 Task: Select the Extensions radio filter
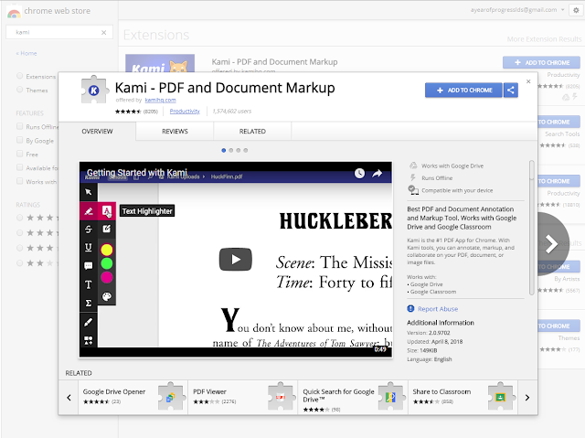coord(20,76)
